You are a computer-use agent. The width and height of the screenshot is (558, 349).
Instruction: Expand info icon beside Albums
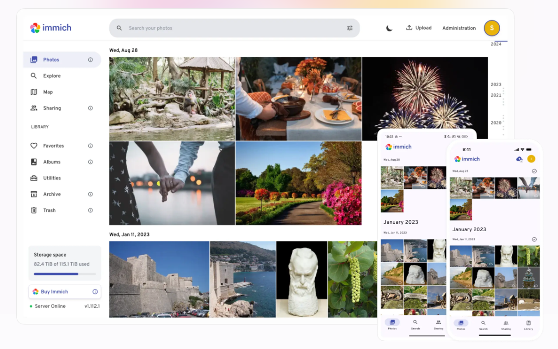click(90, 162)
